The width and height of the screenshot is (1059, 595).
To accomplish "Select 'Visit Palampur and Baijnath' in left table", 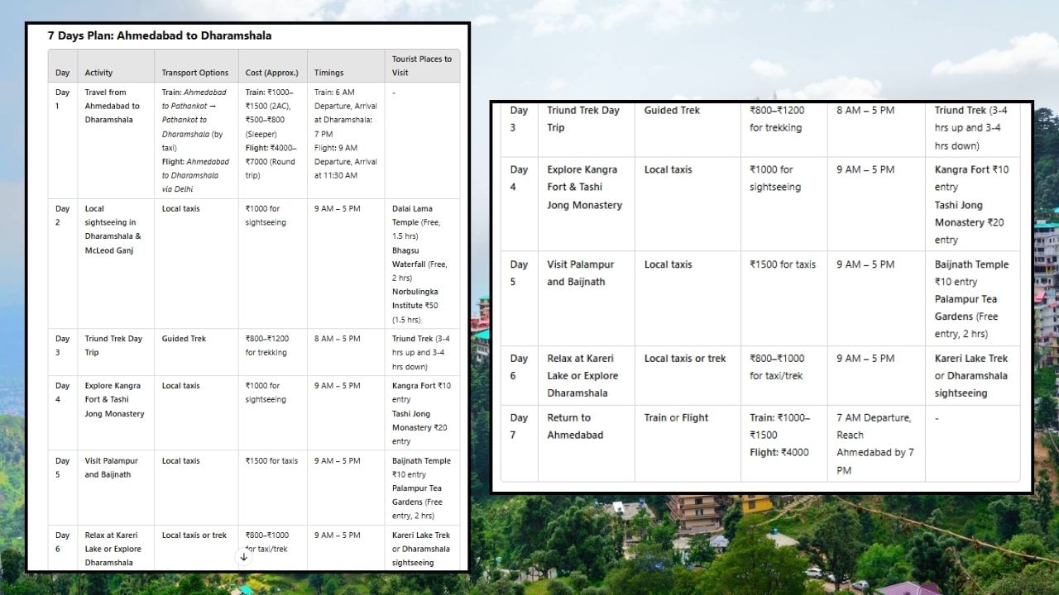I will (112, 468).
